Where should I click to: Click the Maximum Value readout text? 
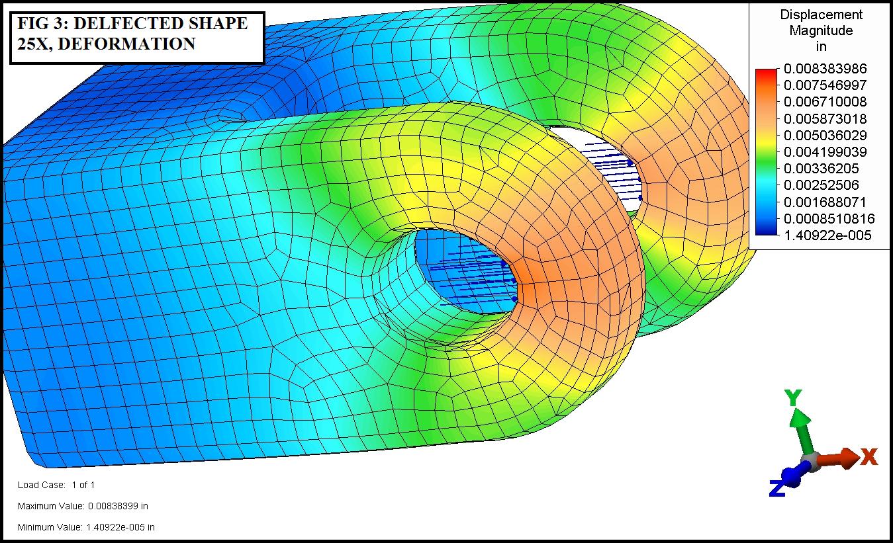coord(83,506)
